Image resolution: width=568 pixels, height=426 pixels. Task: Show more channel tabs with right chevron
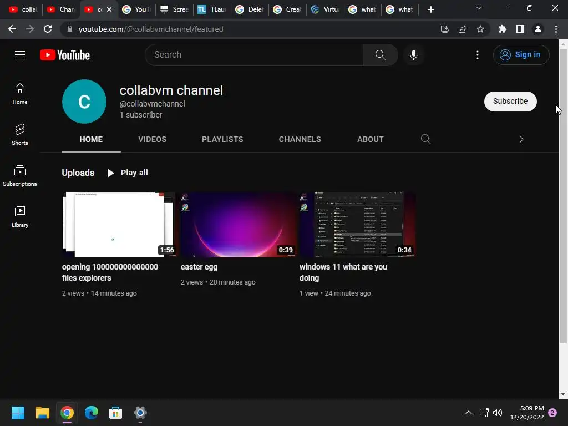521,139
